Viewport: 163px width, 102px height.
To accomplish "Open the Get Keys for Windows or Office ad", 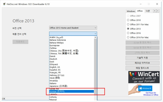I will coord(144,90).
